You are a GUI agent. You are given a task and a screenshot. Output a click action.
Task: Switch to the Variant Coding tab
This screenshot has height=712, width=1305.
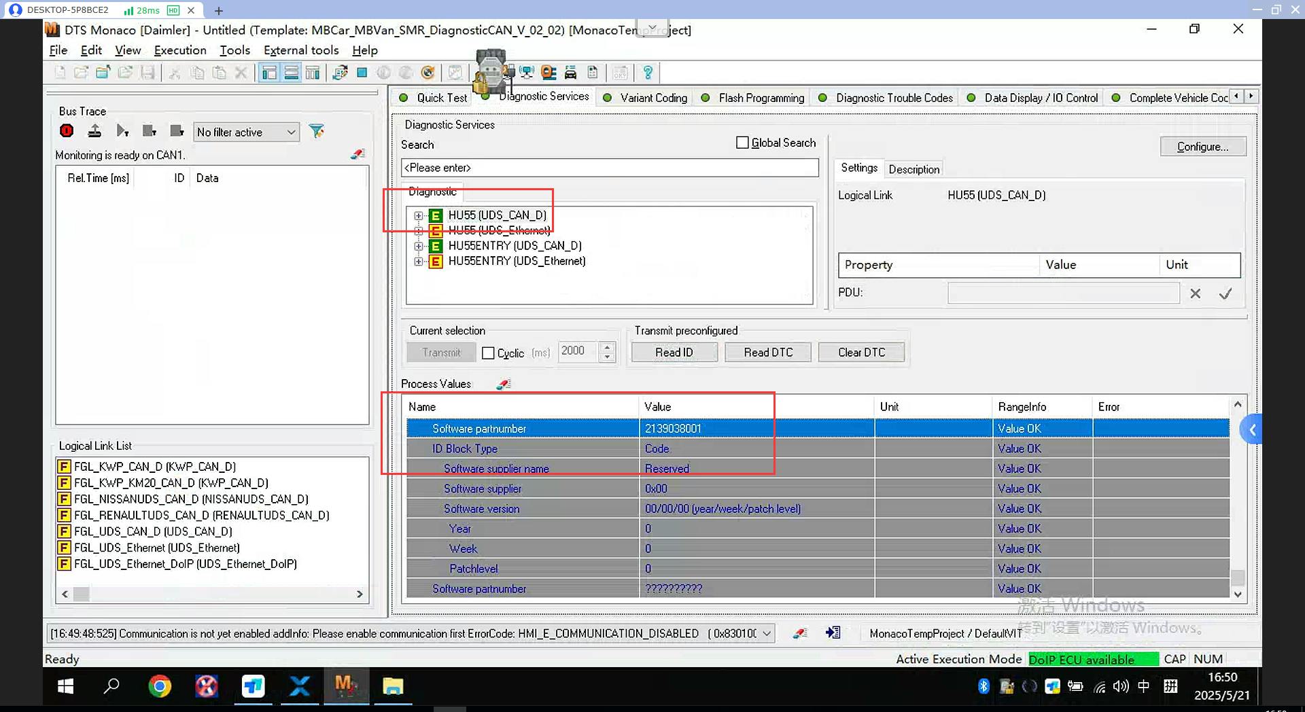tap(646, 98)
